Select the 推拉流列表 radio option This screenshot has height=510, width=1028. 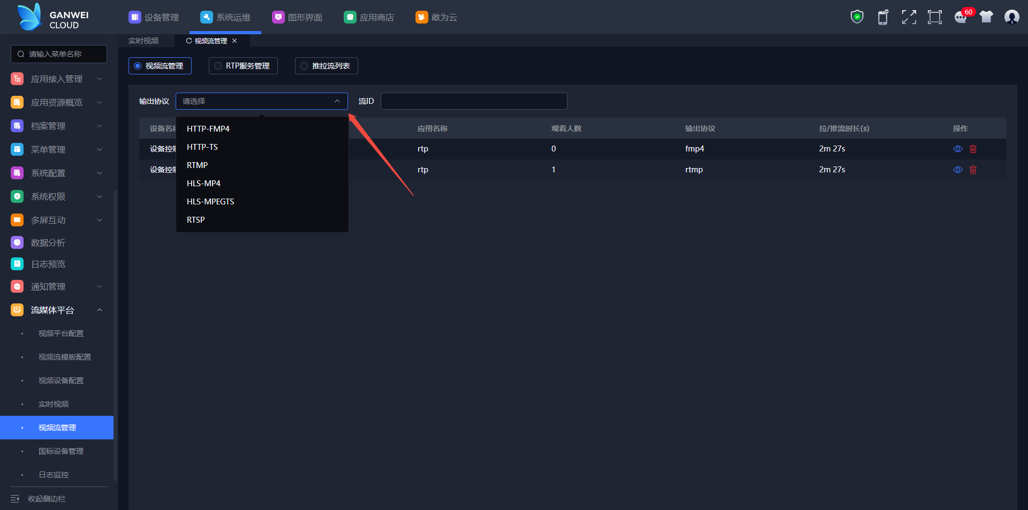pyautogui.click(x=327, y=66)
